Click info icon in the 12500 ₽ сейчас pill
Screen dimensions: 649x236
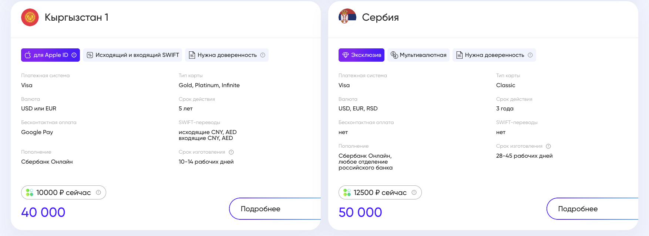(414, 192)
